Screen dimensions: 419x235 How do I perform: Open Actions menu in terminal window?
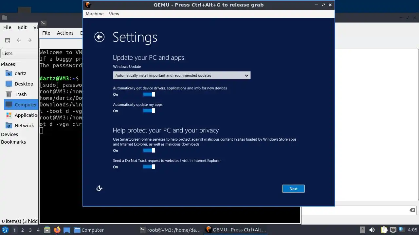click(65, 33)
